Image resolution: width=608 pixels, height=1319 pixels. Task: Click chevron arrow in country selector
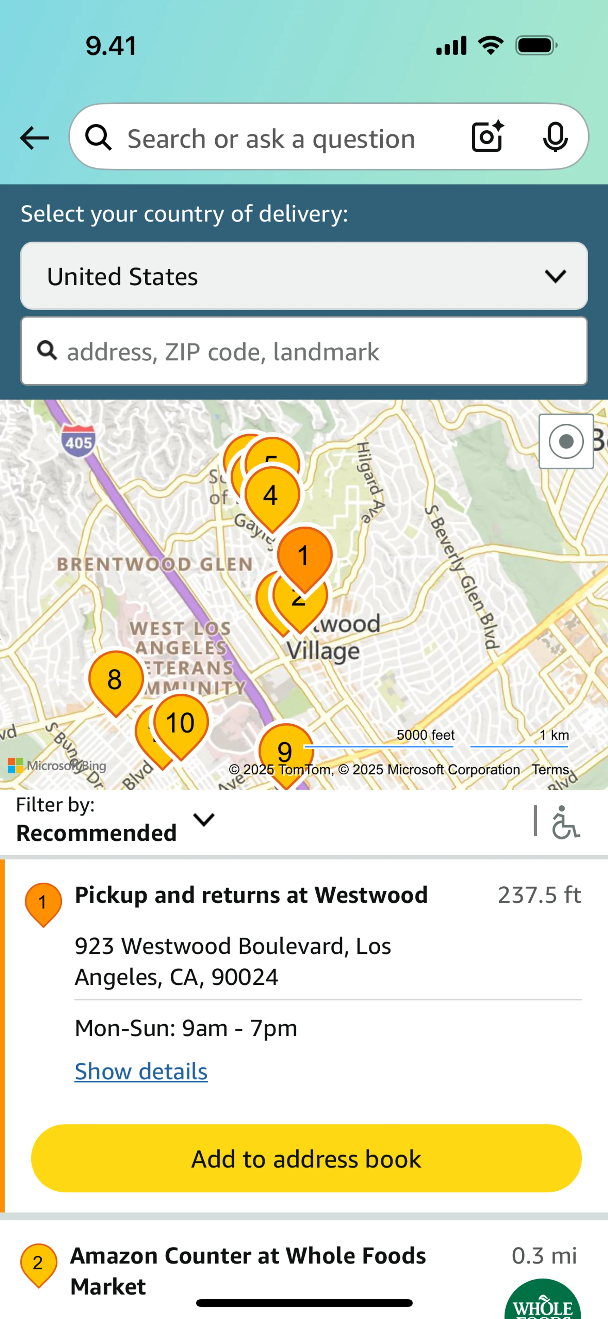point(555,276)
